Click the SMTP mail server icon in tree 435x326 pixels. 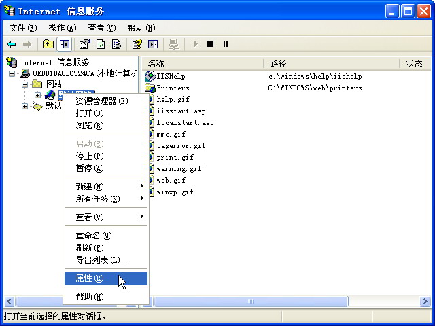pyautogui.click(x=37, y=106)
